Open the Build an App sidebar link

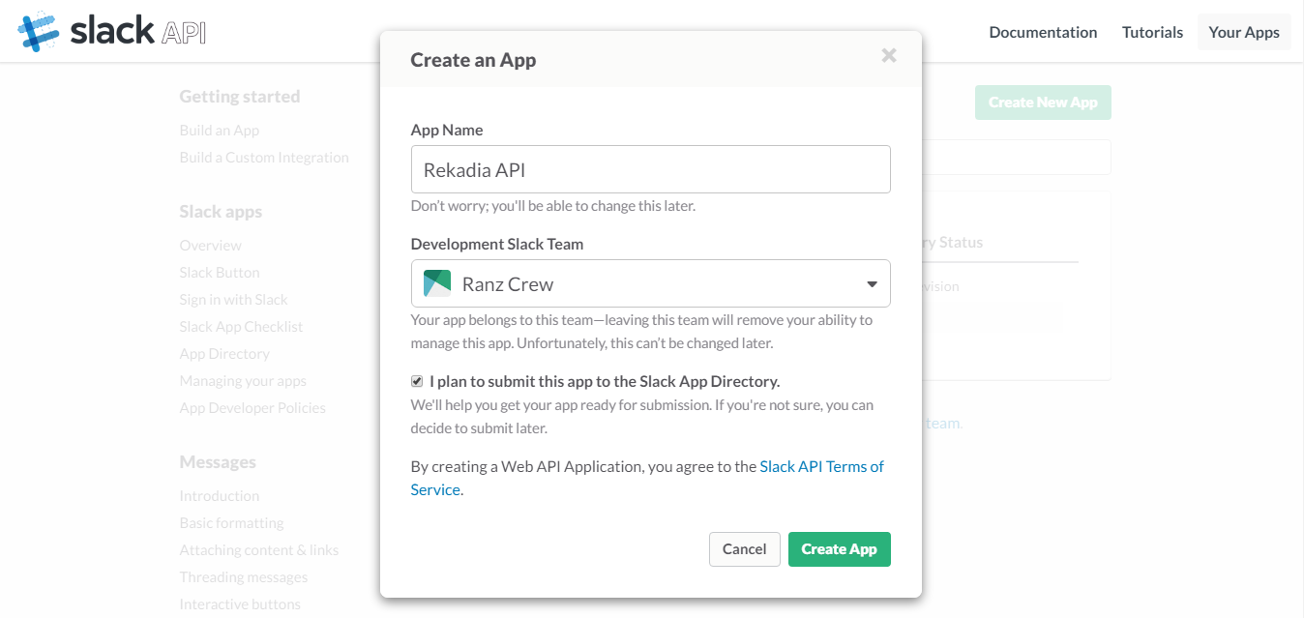click(x=219, y=130)
